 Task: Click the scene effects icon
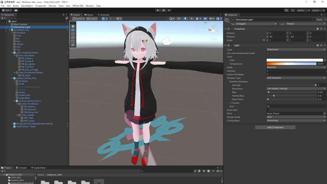(197, 19)
